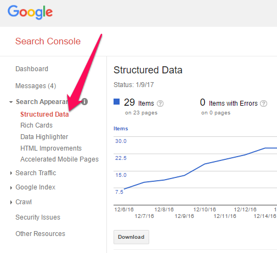277x253 pixels.
Task: Open HTML Improvements
Action: [x=51, y=148]
